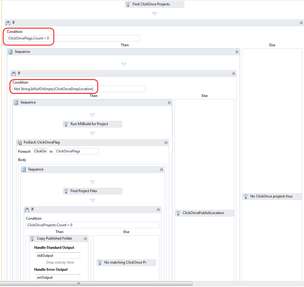Image resolution: width=304 pixels, height=287 pixels.
Task: Collapse the Sequence inside ForEach Body
Action: (161, 170)
